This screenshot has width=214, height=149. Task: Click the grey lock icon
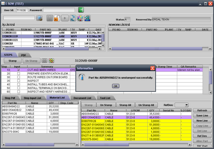coord(50,18)
